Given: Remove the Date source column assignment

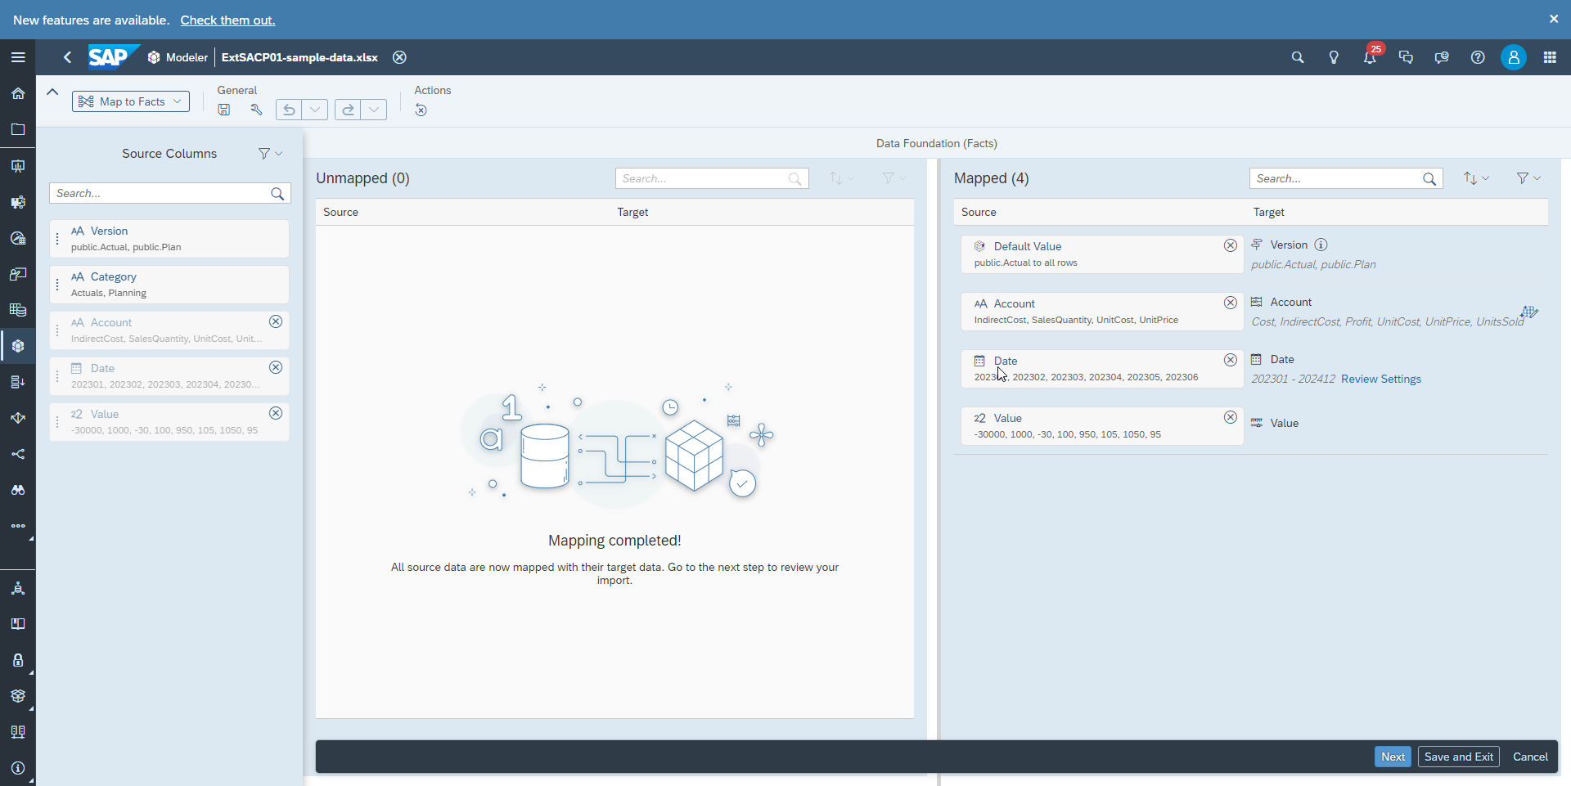Looking at the screenshot, I should click(276, 367).
